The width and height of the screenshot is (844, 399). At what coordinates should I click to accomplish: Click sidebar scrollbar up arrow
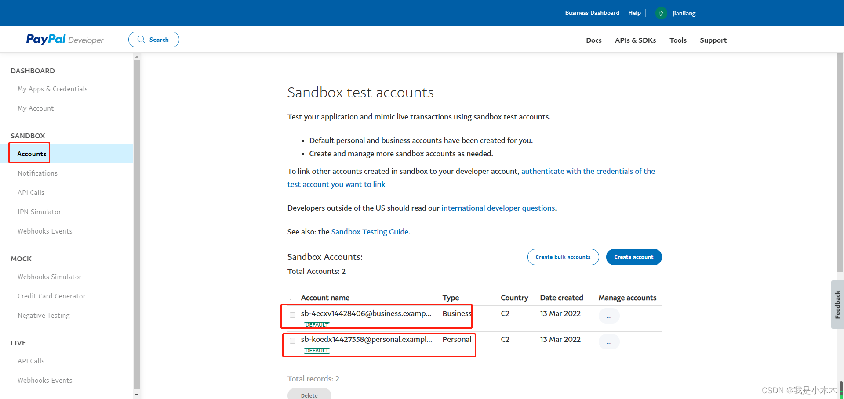point(137,57)
